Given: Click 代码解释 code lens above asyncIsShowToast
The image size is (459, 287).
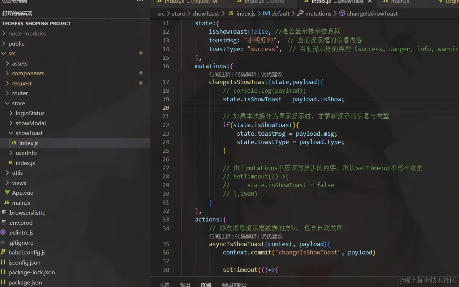Looking at the screenshot, I should pos(246,236).
